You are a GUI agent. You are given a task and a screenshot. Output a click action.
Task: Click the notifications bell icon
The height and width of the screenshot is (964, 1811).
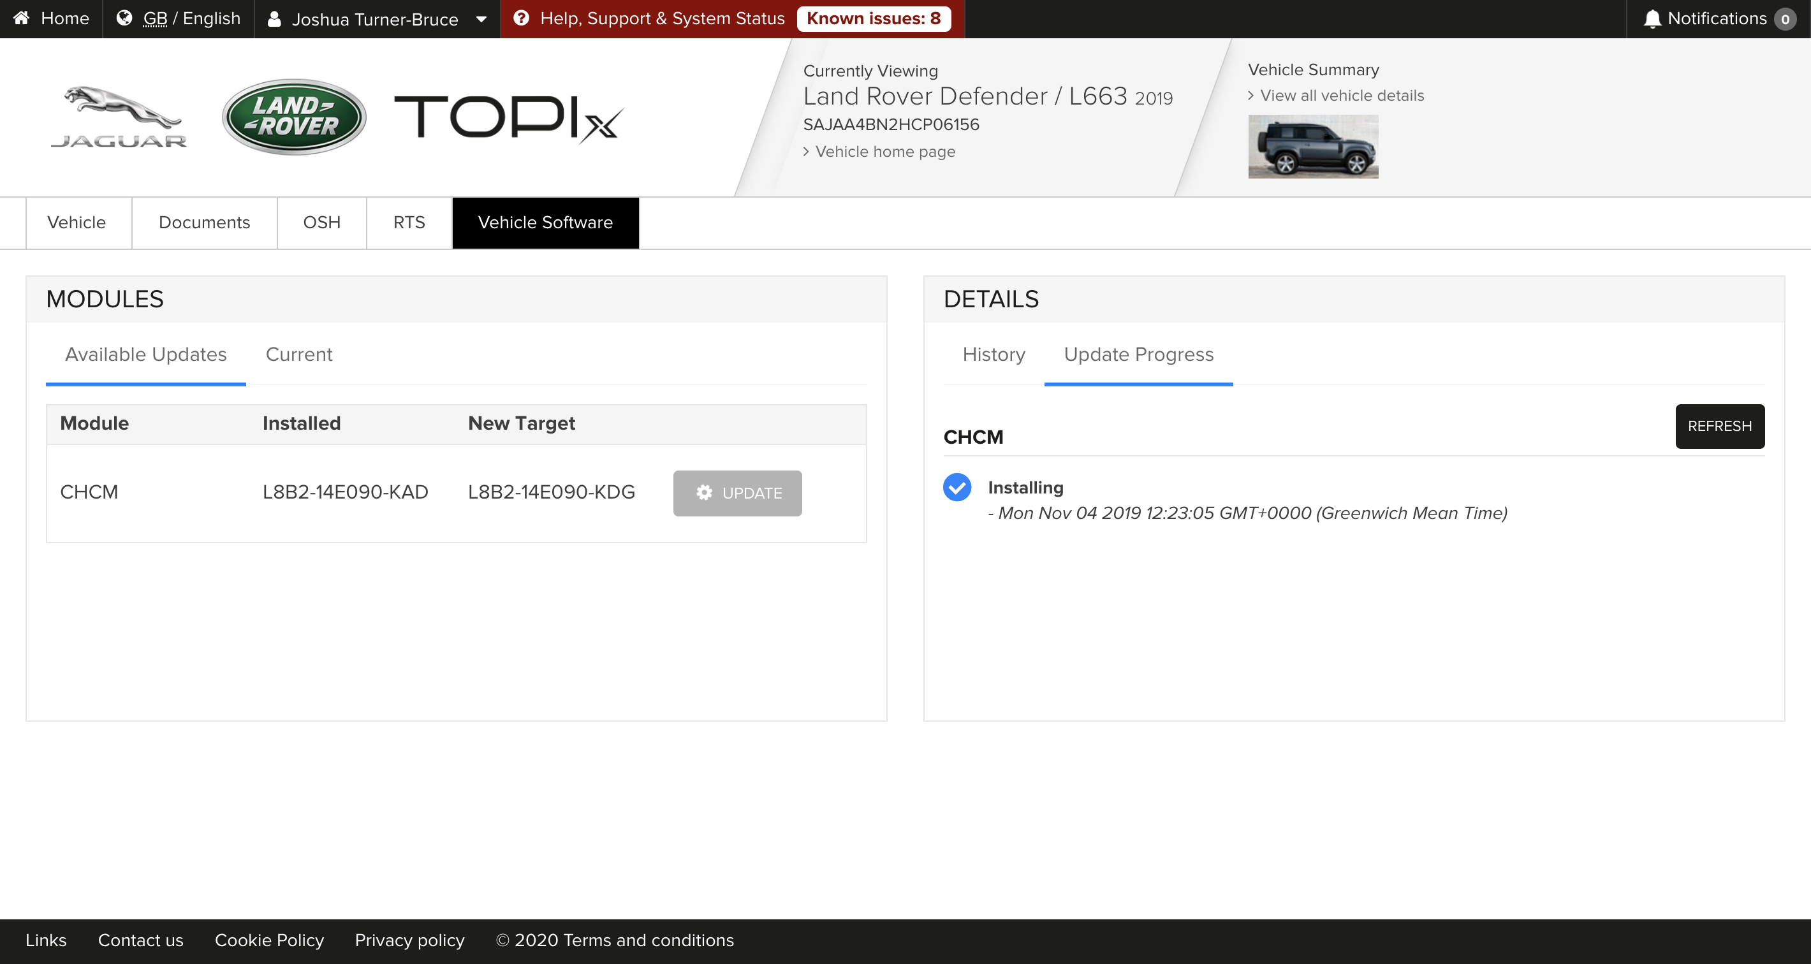pyautogui.click(x=1652, y=19)
